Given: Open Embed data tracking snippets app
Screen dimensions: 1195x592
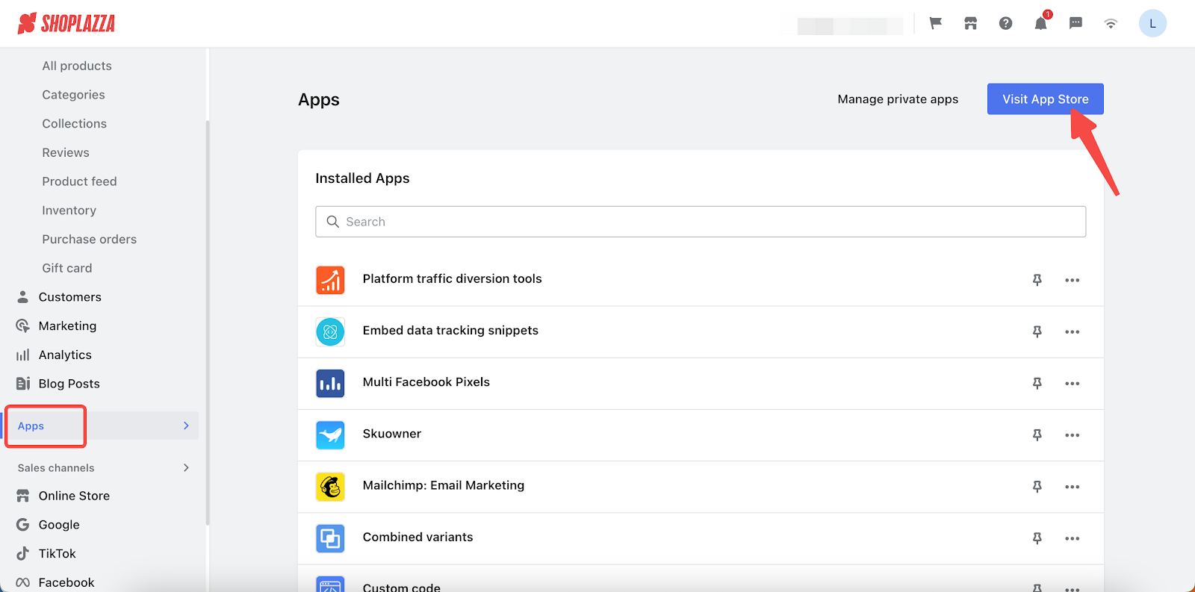Looking at the screenshot, I should [450, 330].
